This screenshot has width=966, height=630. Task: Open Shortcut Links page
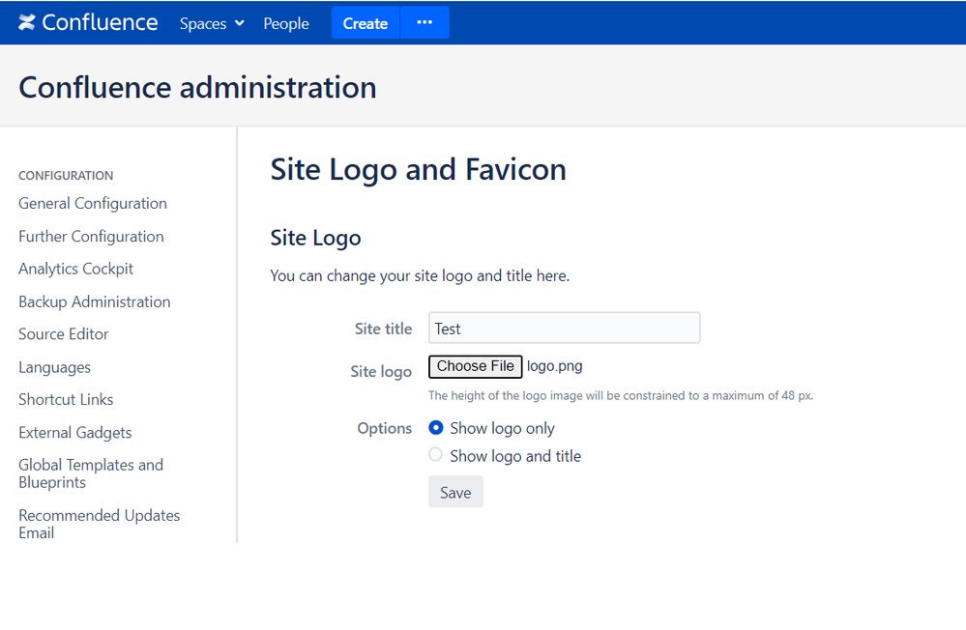click(x=66, y=399)
